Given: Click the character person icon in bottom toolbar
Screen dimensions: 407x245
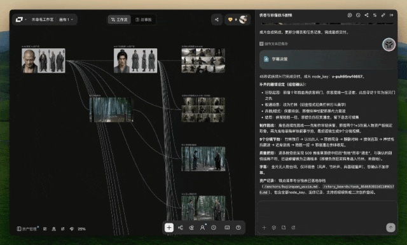Looking at the screenshot, I should tap(202, 228).
